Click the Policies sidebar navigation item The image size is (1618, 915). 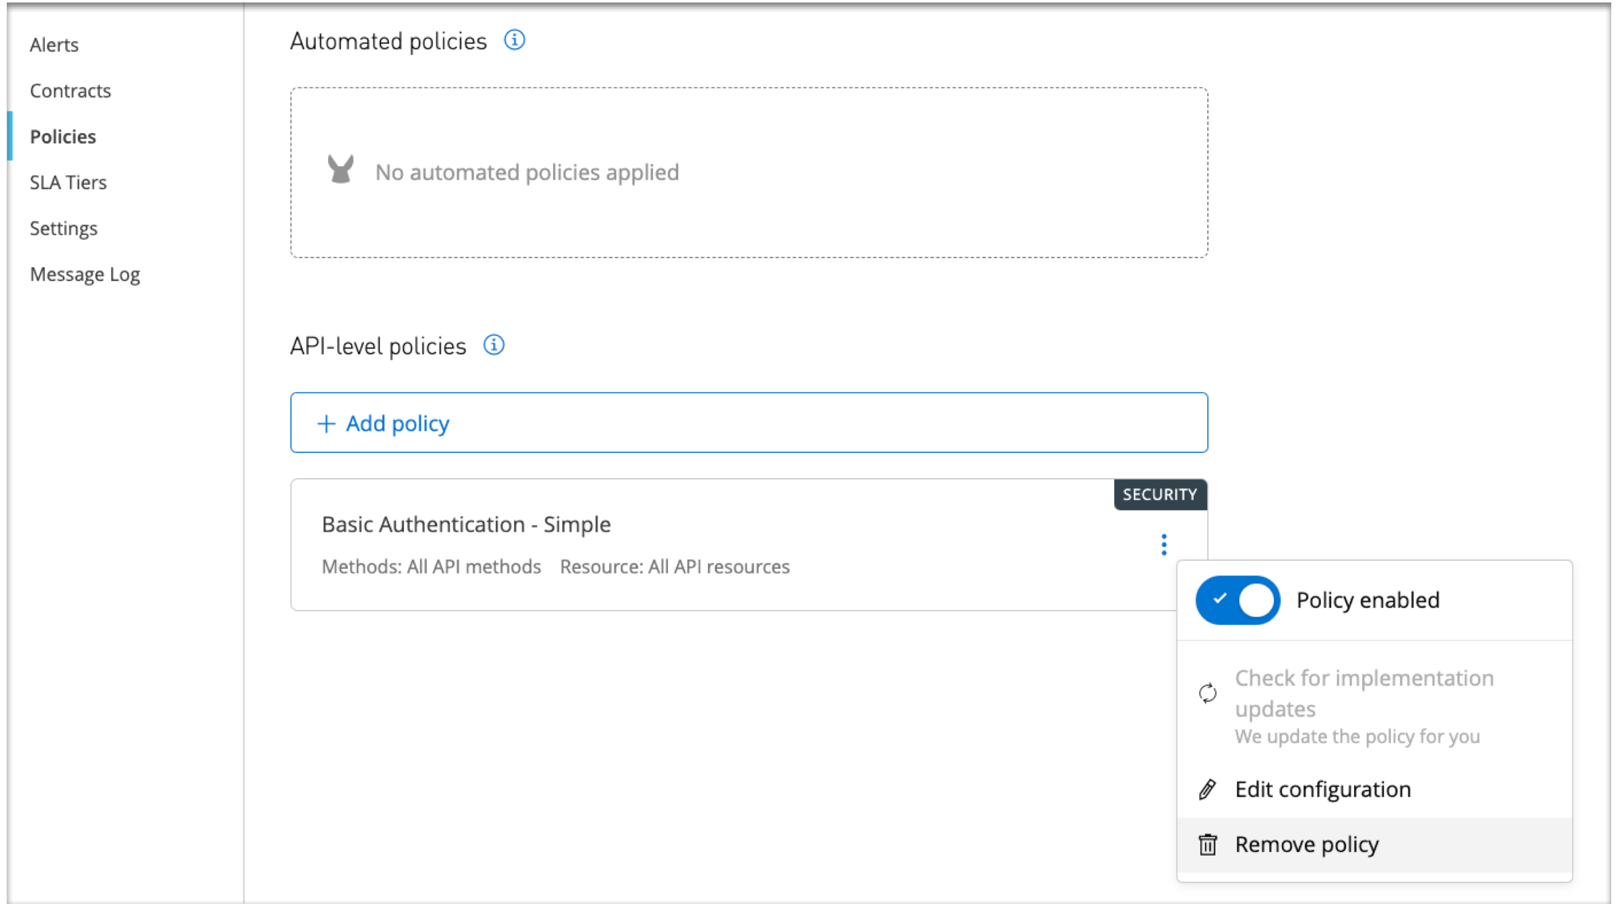point(64,137)
